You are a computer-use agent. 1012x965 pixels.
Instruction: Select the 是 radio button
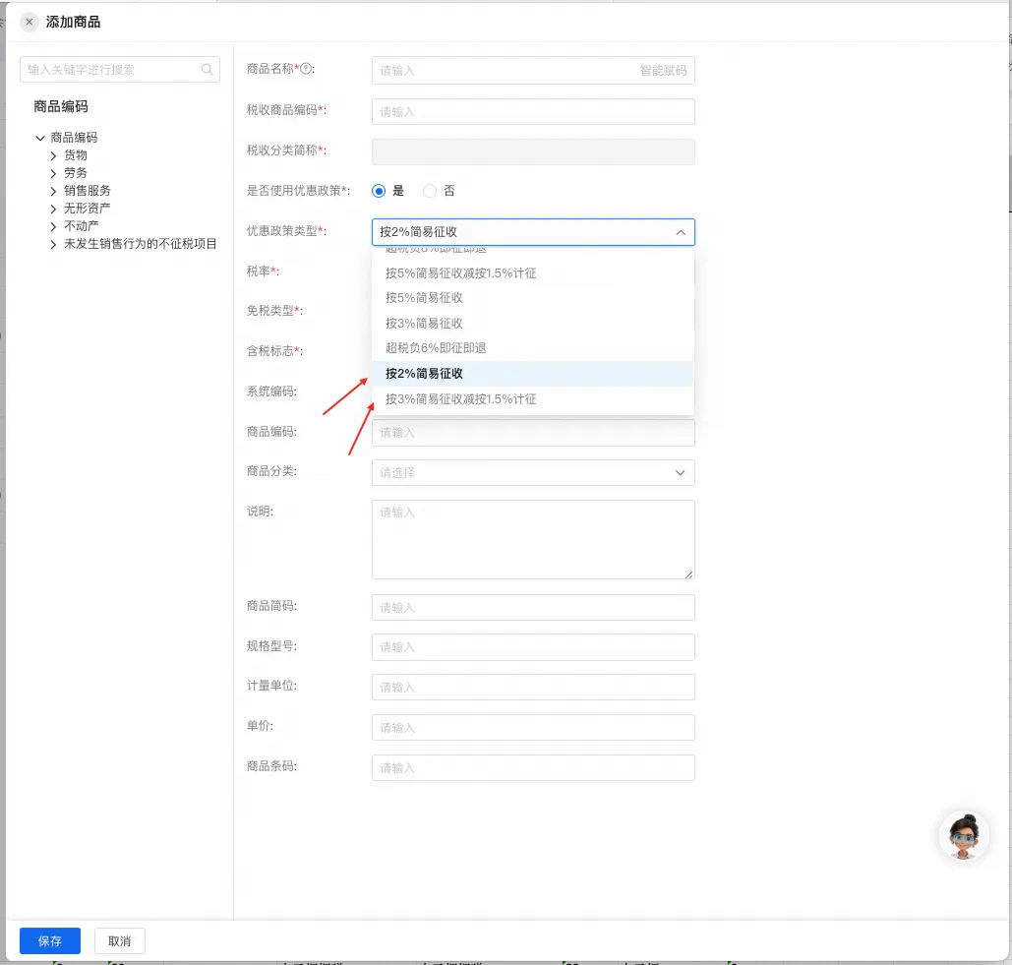click(x=379, y=191)
